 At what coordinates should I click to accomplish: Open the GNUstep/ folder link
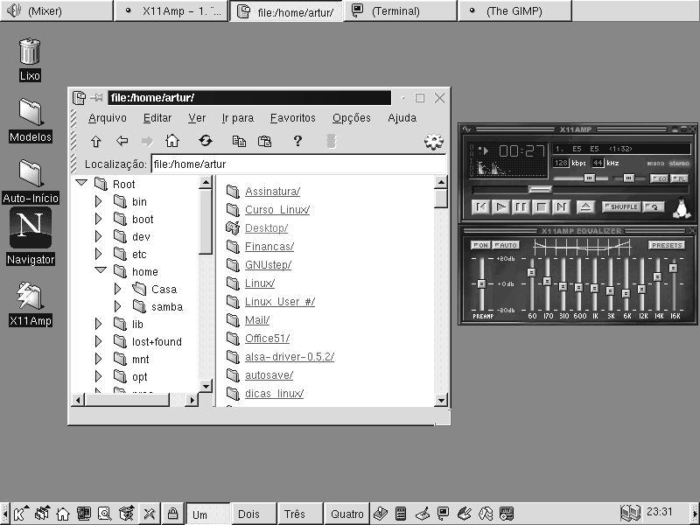coord(268,265)
